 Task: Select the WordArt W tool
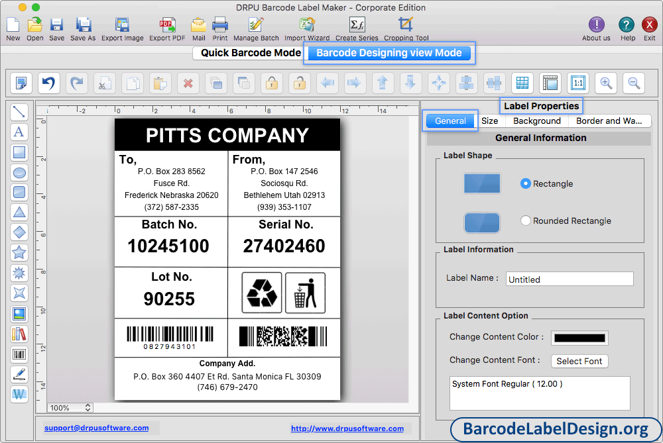19,395
